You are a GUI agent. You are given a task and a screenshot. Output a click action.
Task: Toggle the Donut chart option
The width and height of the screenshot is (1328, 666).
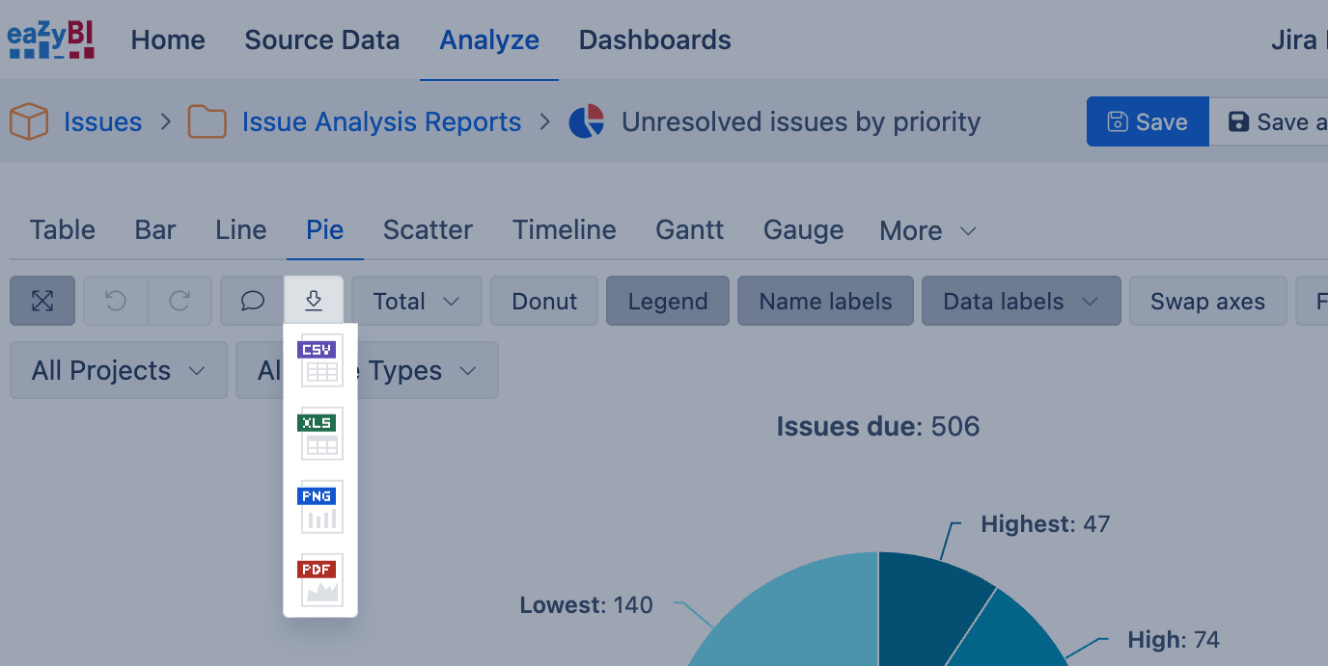pos(544,302)
